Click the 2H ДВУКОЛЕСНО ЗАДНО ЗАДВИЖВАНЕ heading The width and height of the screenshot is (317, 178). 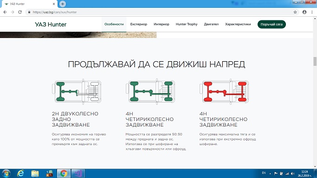click(75, 119)
